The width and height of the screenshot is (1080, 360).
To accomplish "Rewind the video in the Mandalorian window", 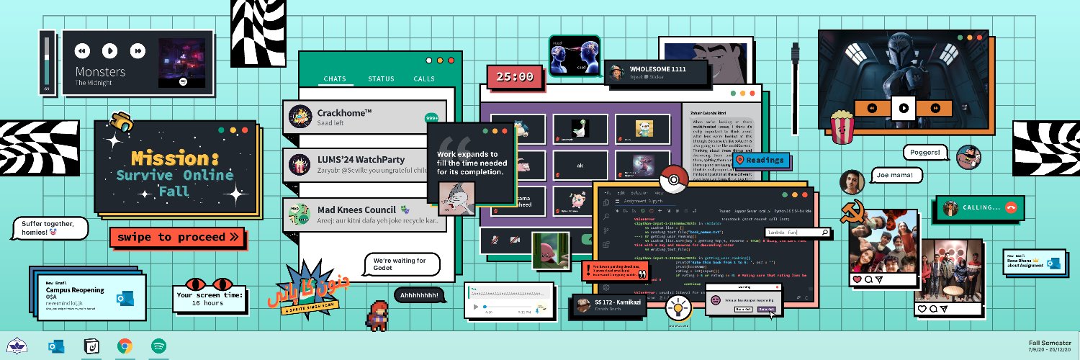I will (871, 107).
